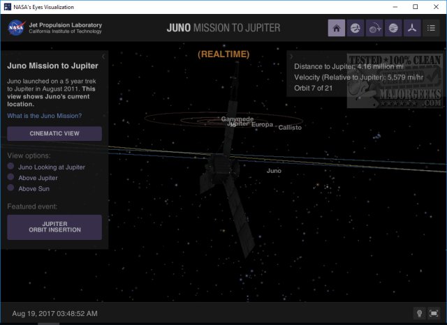Viewport: 447px width, 325px height.
Task: Click the NASA logo
Action: coord(17,28)
